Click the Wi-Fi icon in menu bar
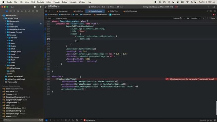This screenshot has width=217, height=122. [x=188, y=2]
